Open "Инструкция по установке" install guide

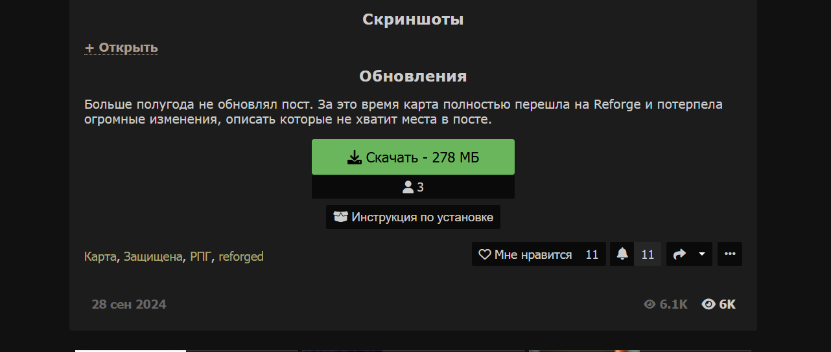click(413, 217)
